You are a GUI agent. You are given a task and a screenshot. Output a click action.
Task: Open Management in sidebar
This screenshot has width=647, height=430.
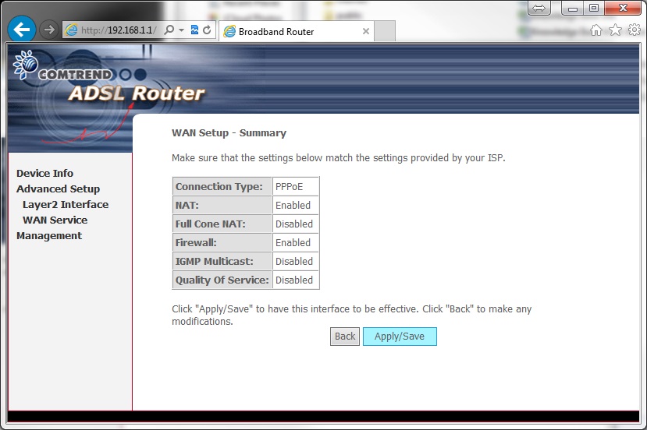pos(49,236)
